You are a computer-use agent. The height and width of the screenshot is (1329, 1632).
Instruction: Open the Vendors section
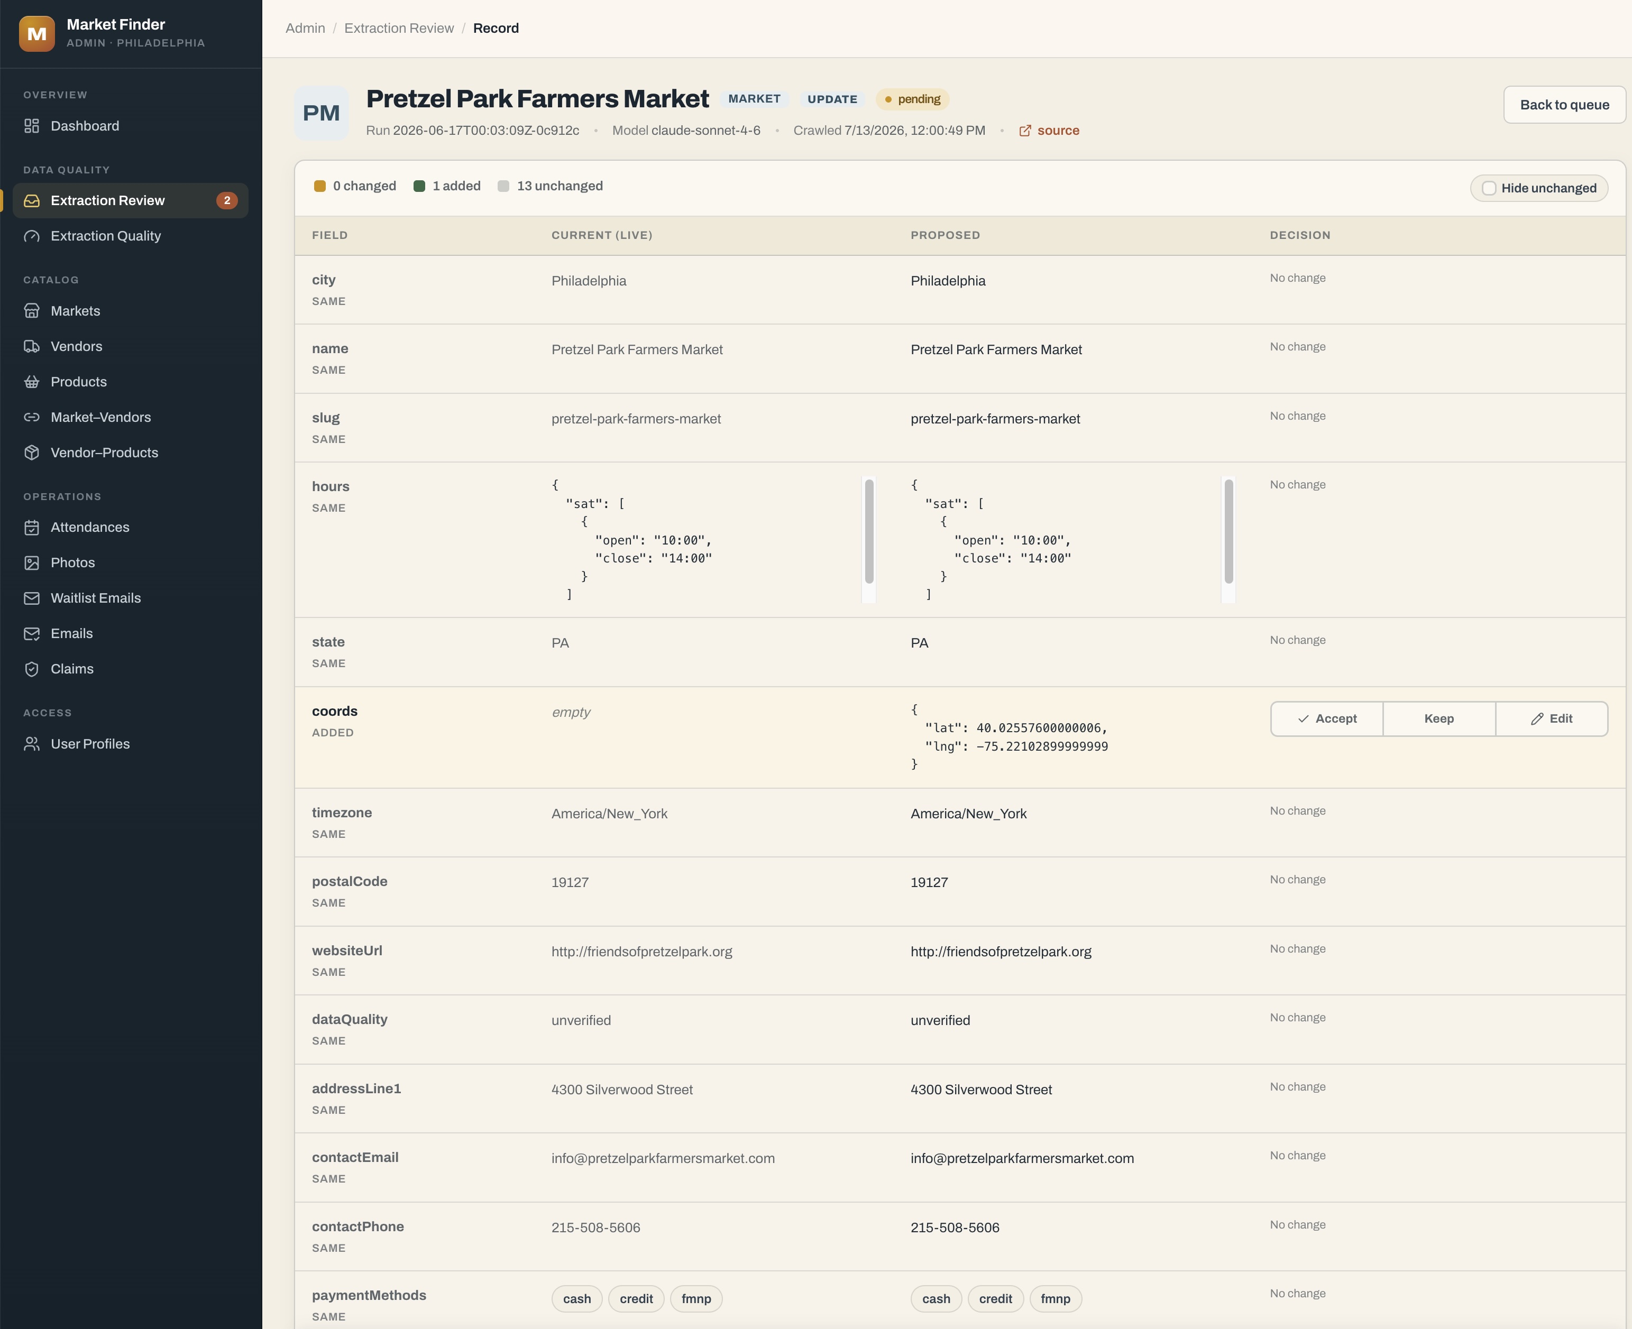click(x=130, y=346)
